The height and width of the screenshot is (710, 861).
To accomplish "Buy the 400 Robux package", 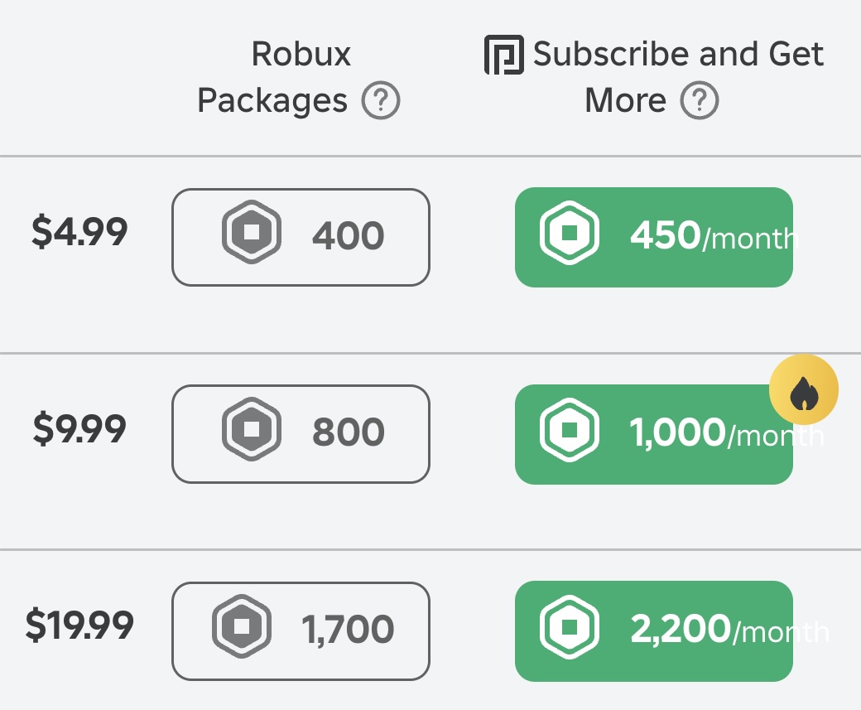I will click(301, 238).
